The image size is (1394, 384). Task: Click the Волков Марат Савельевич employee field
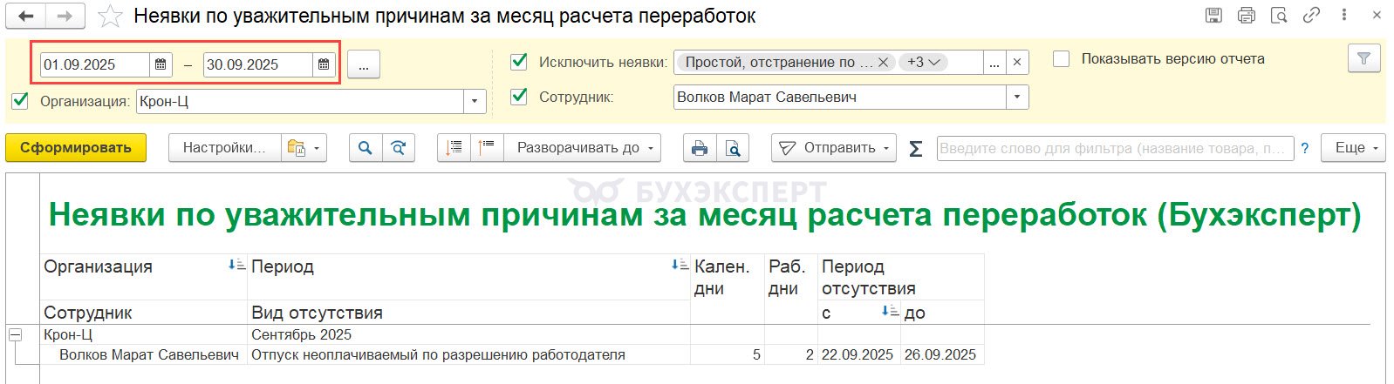840,97
